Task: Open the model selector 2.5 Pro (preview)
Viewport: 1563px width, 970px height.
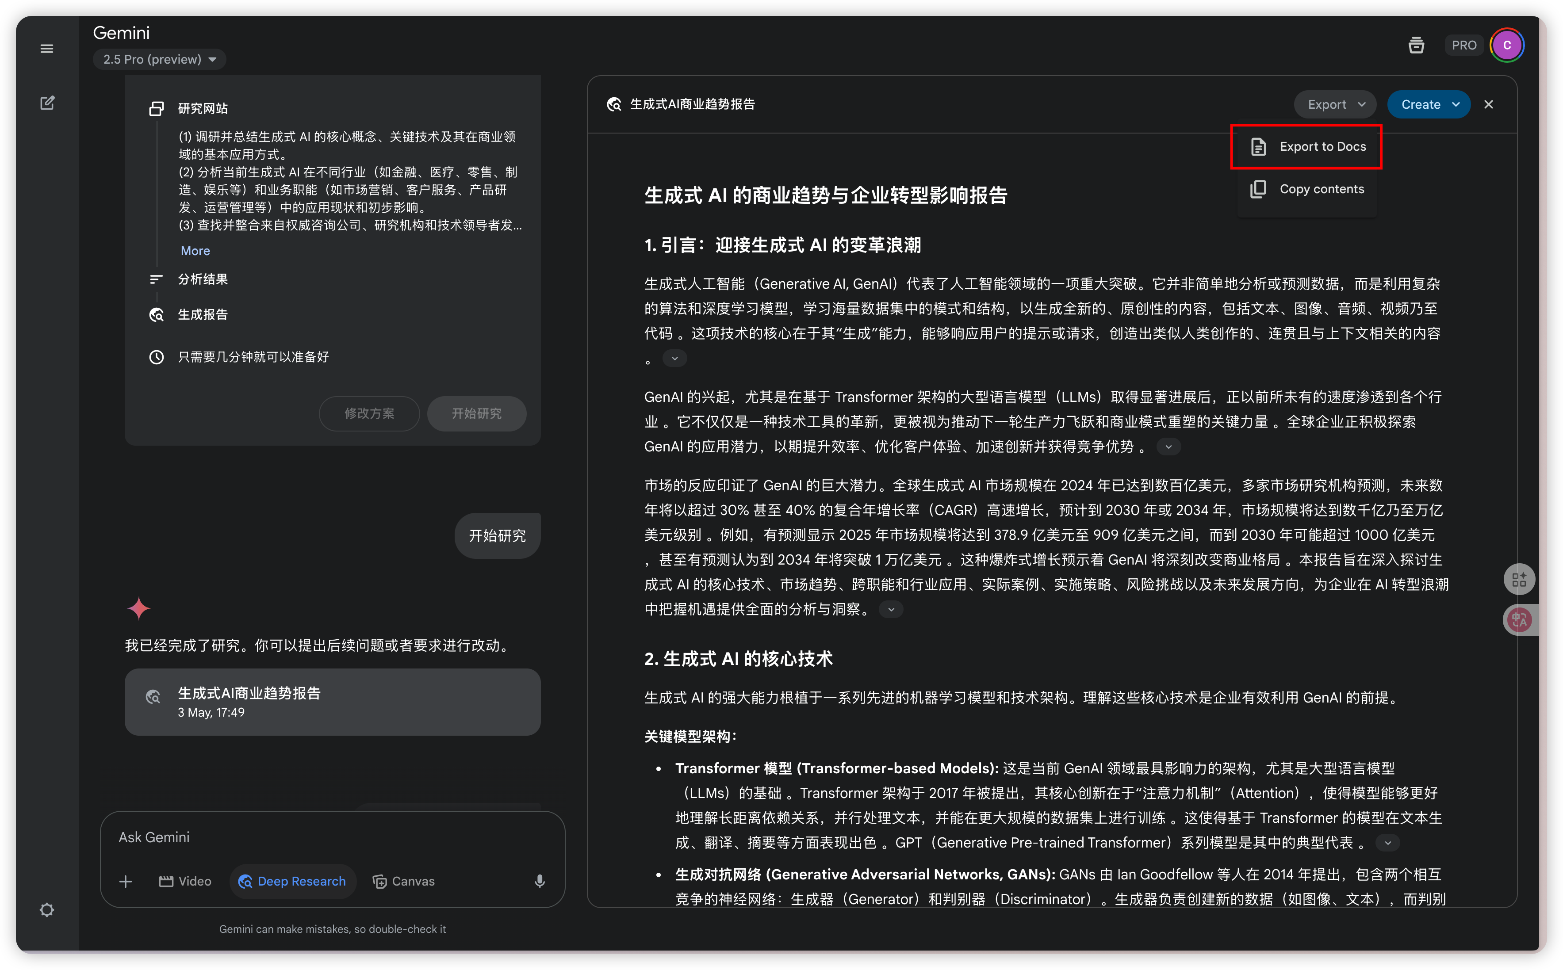Action: pyautogui.click(x=160, y=59)
